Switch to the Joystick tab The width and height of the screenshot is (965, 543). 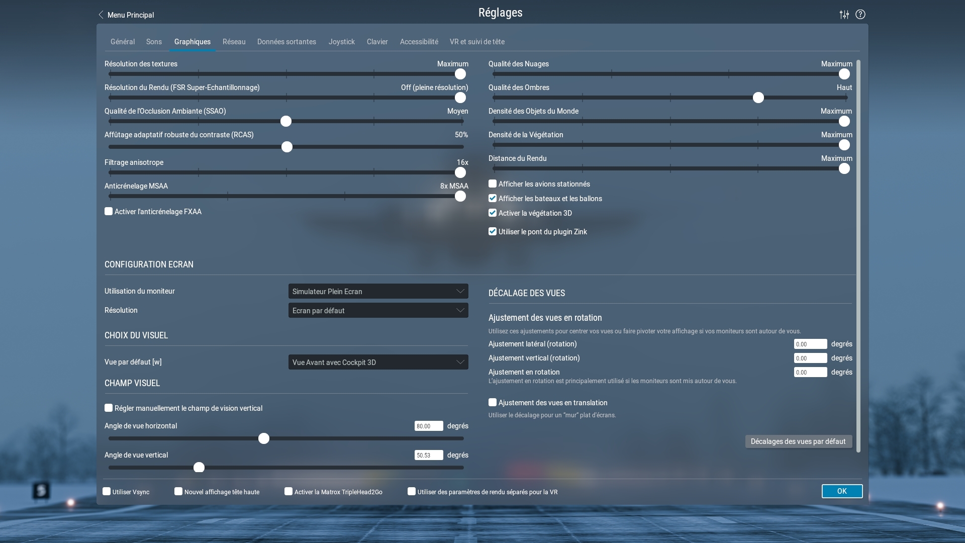pos(342,42)
